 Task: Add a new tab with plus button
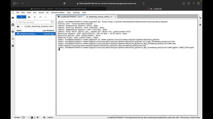point(115,17)
